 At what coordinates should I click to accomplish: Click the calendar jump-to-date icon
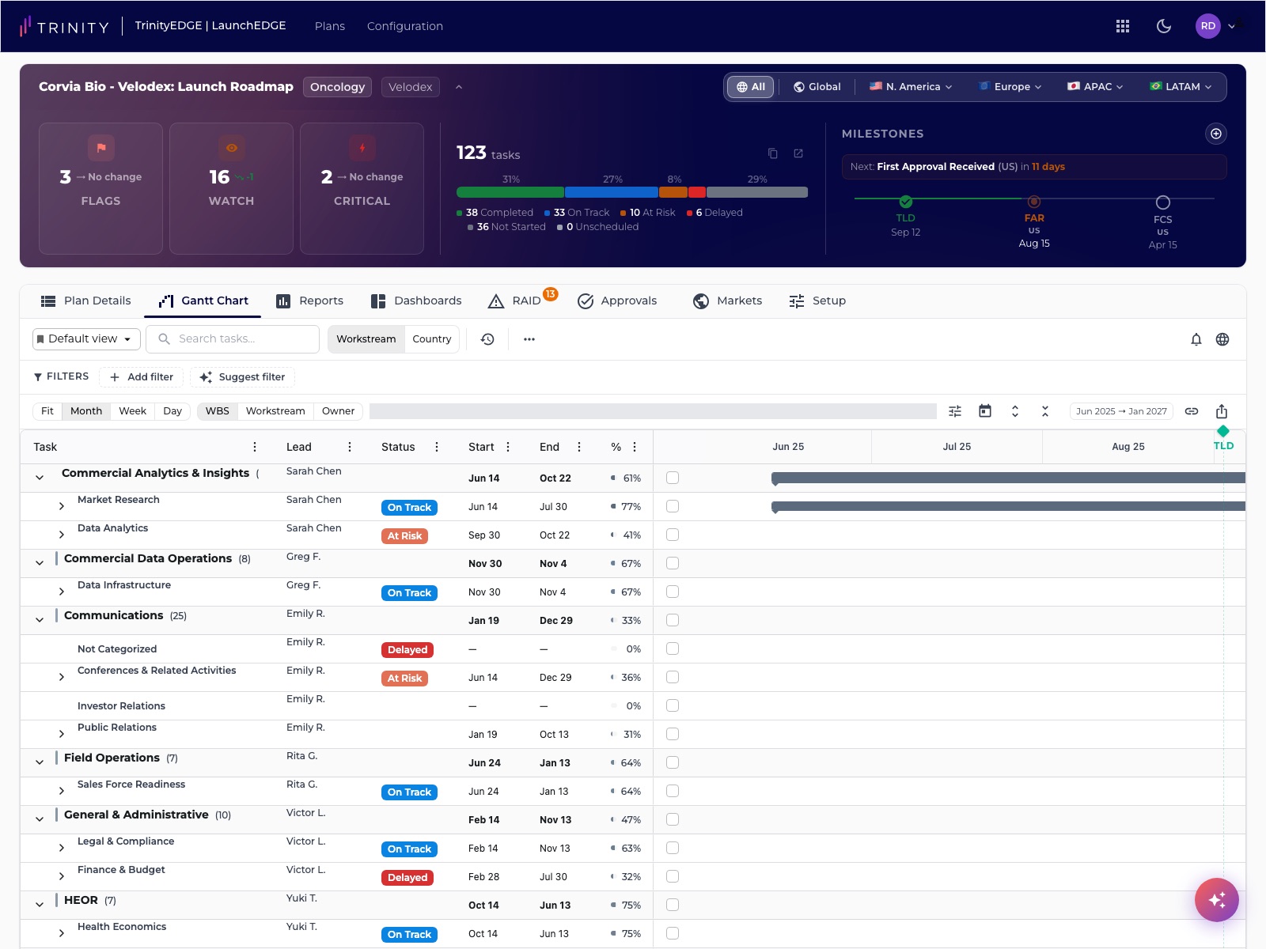point(985,411)
